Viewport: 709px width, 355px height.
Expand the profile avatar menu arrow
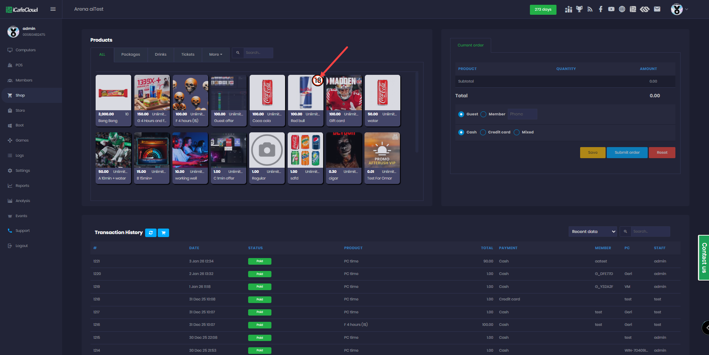click(686, 9)
